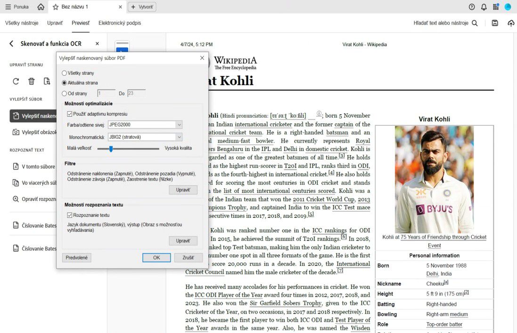
Task: Click the Od strany page input field
Action: click(106, 93)
